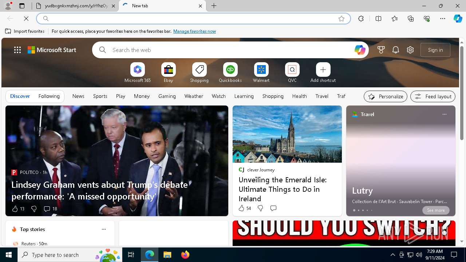Open a new browser tab

click(x=214, y=6)
